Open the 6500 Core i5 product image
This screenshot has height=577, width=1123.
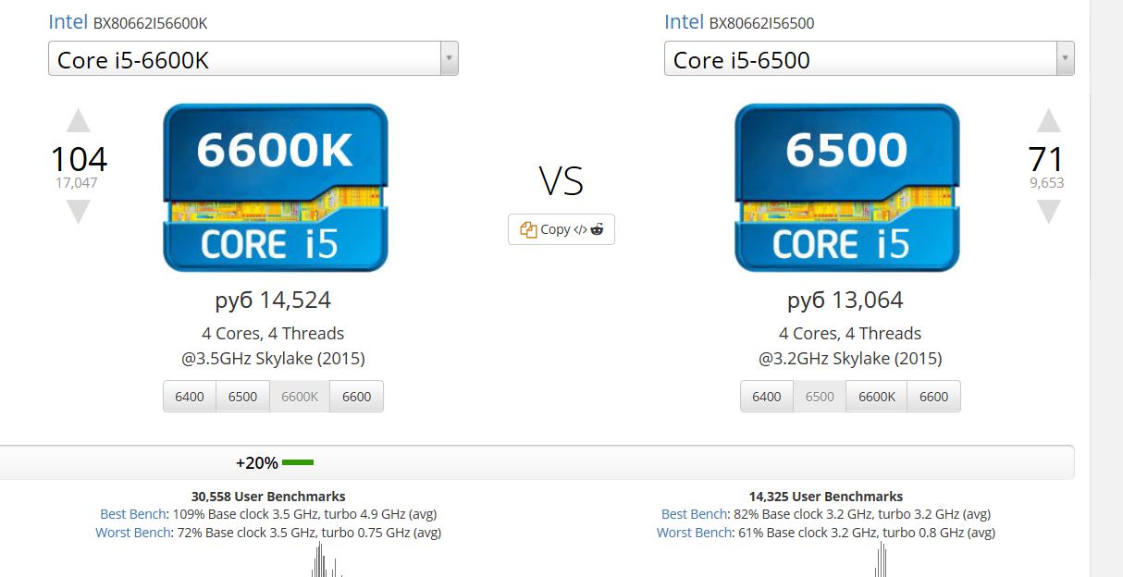847,188
